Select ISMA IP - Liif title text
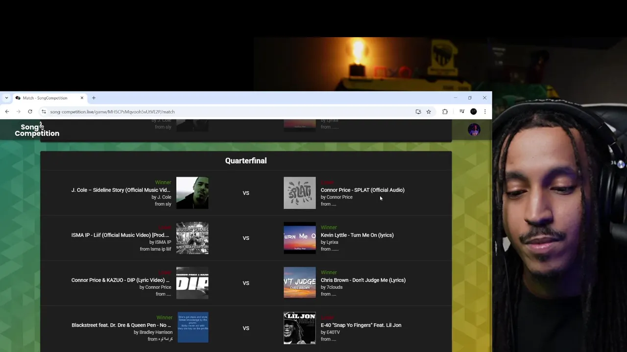Image resolution: width=627 pixels, height=352 pixels. 120,235
